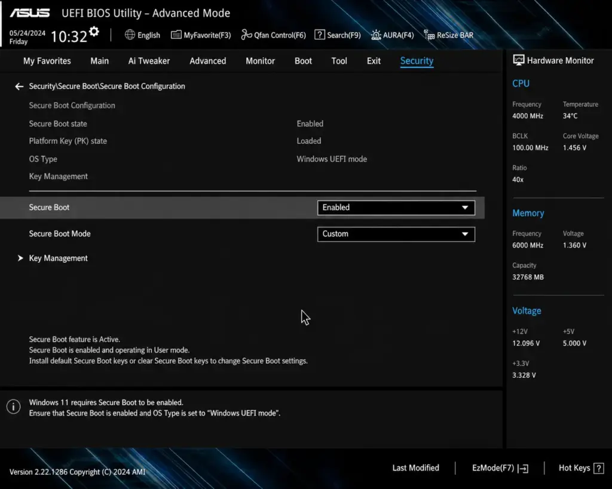Image resolution: width=612 pixels, height=489 pixels.
Task: Open AURA(F4) lighting control
Action: click(x=392, y=35)
